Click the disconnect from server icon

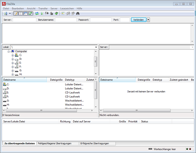tap(52, 14)
